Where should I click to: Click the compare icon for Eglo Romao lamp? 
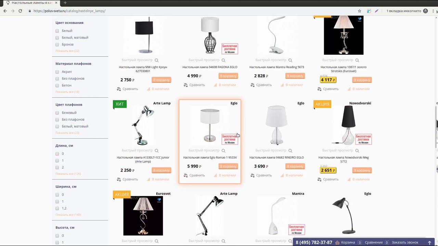(186, 175)
